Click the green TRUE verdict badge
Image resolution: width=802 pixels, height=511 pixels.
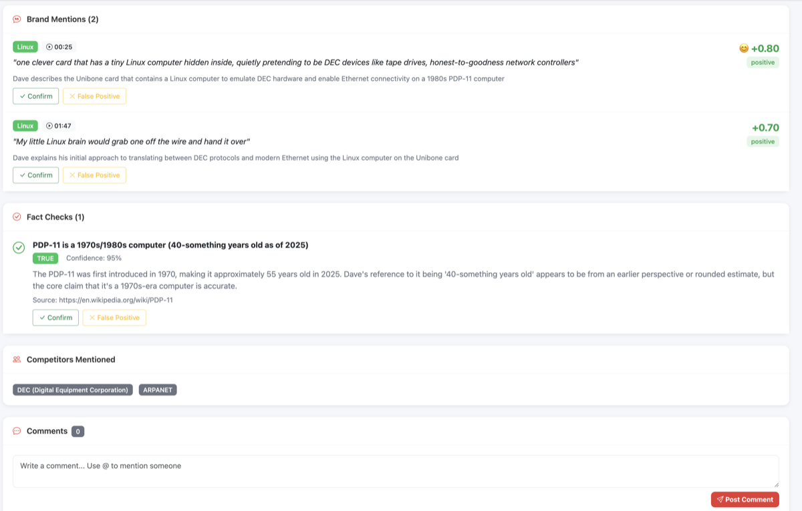coord(45,258)
